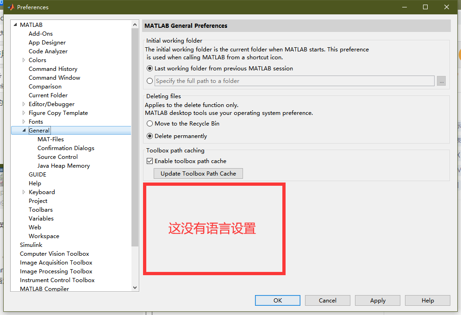
Task: Select GUIDE preferences item
Action: pos(37,175)
